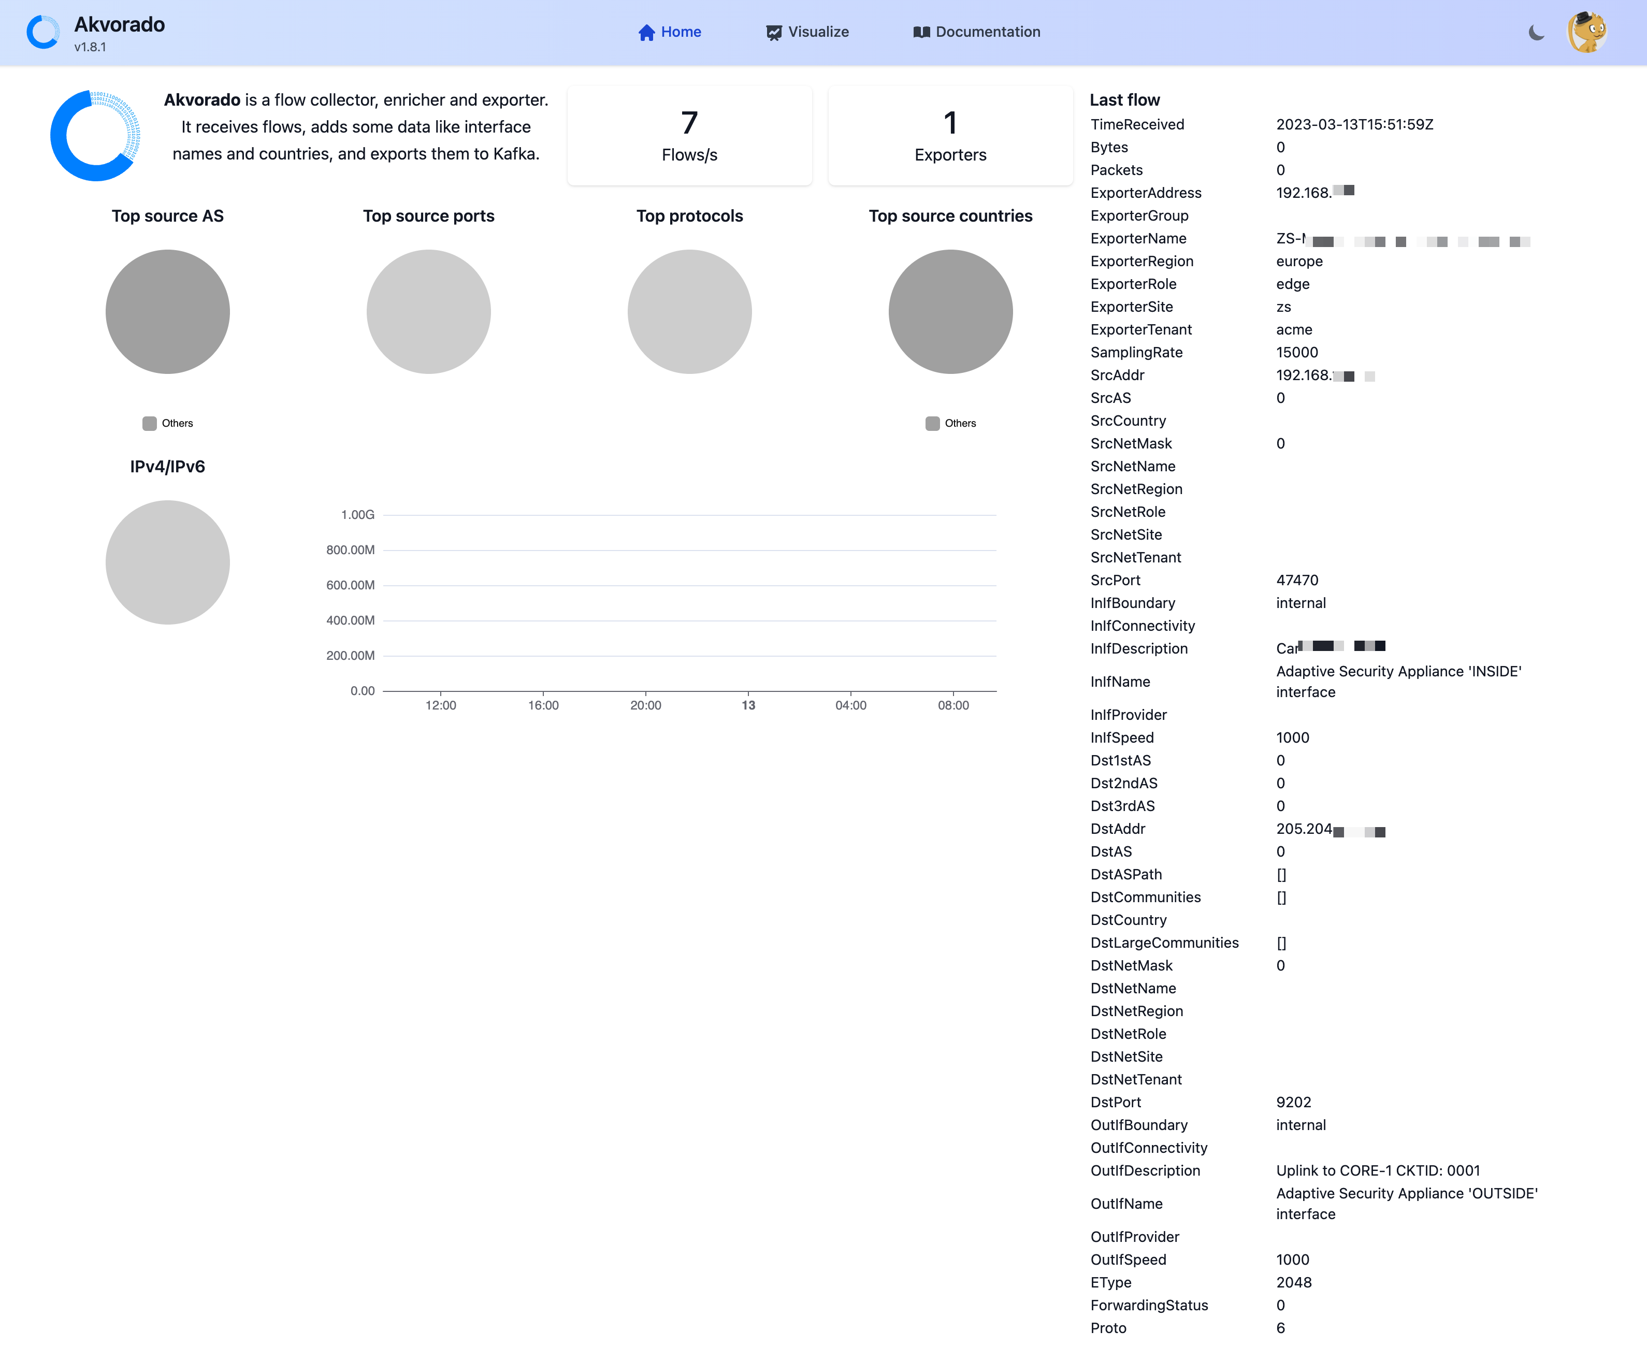
Task: Open the Visualize tab
Action: click(817, 32)
